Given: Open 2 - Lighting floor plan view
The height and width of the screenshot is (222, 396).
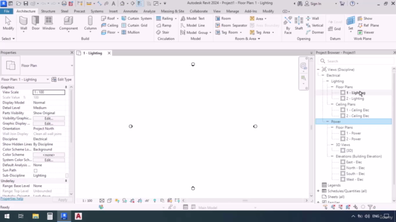Looking at the screenshot, I should (x=355, y=99).
